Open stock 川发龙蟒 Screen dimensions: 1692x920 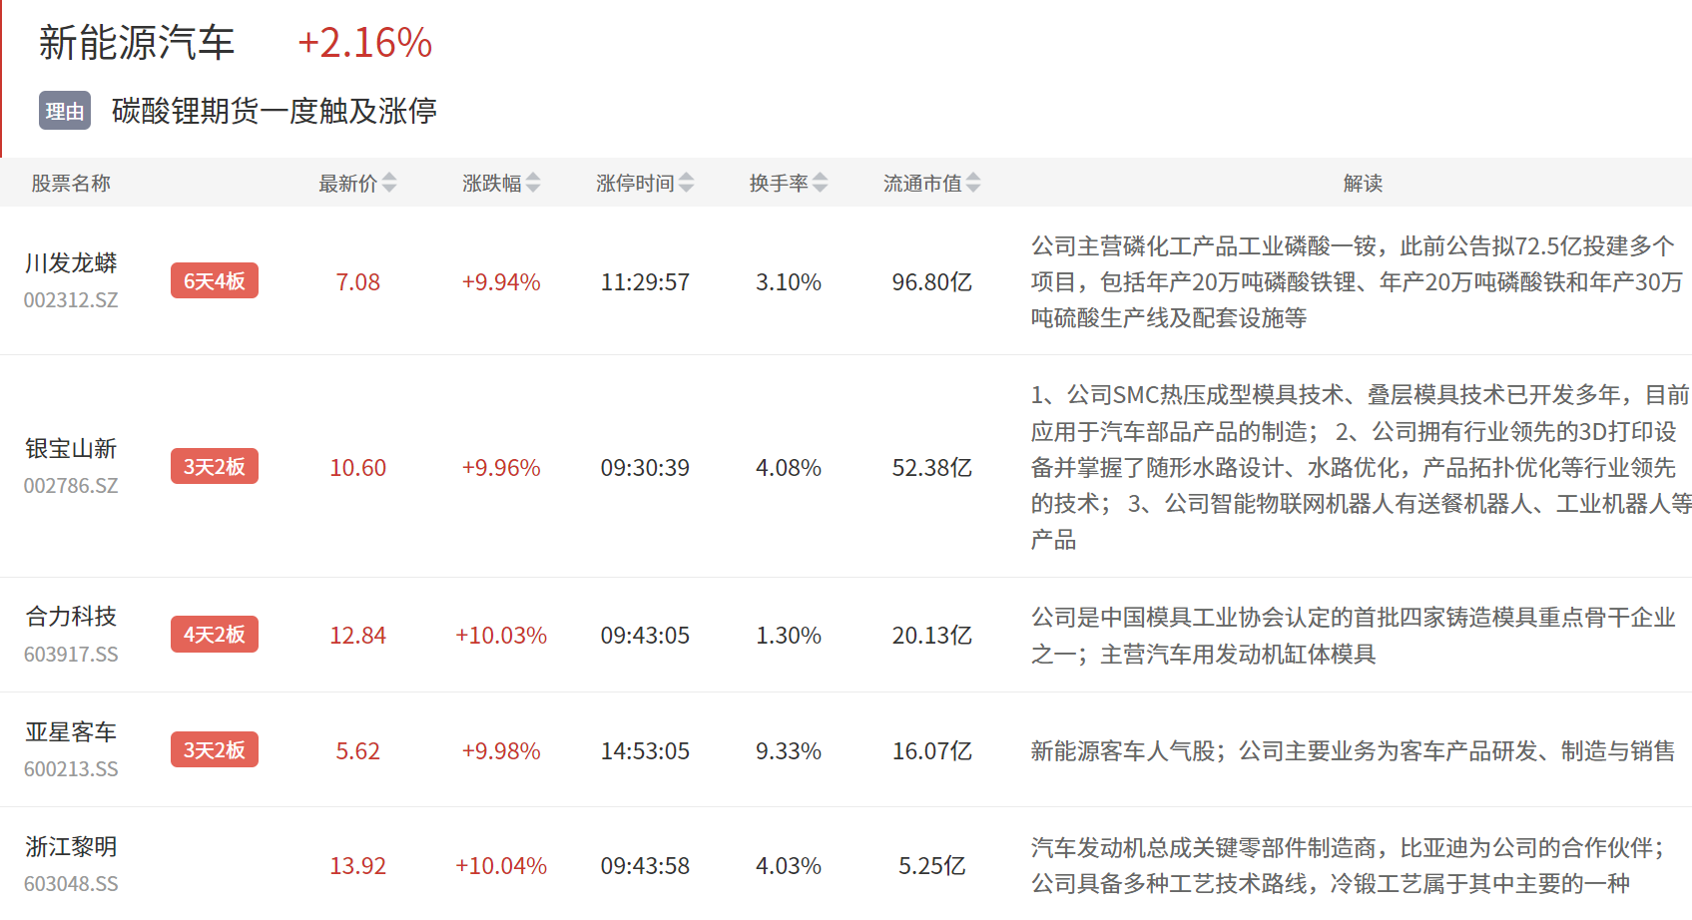click(x=71, y=263)
